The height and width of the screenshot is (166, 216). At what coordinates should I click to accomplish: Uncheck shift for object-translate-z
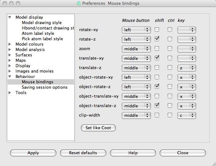click(157, 105)
